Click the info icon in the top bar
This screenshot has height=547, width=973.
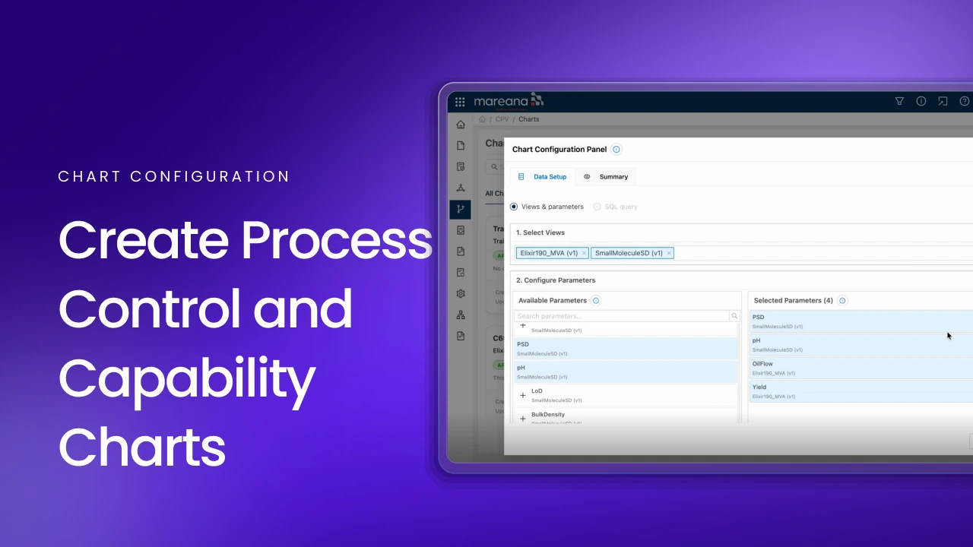coord(921,101)
